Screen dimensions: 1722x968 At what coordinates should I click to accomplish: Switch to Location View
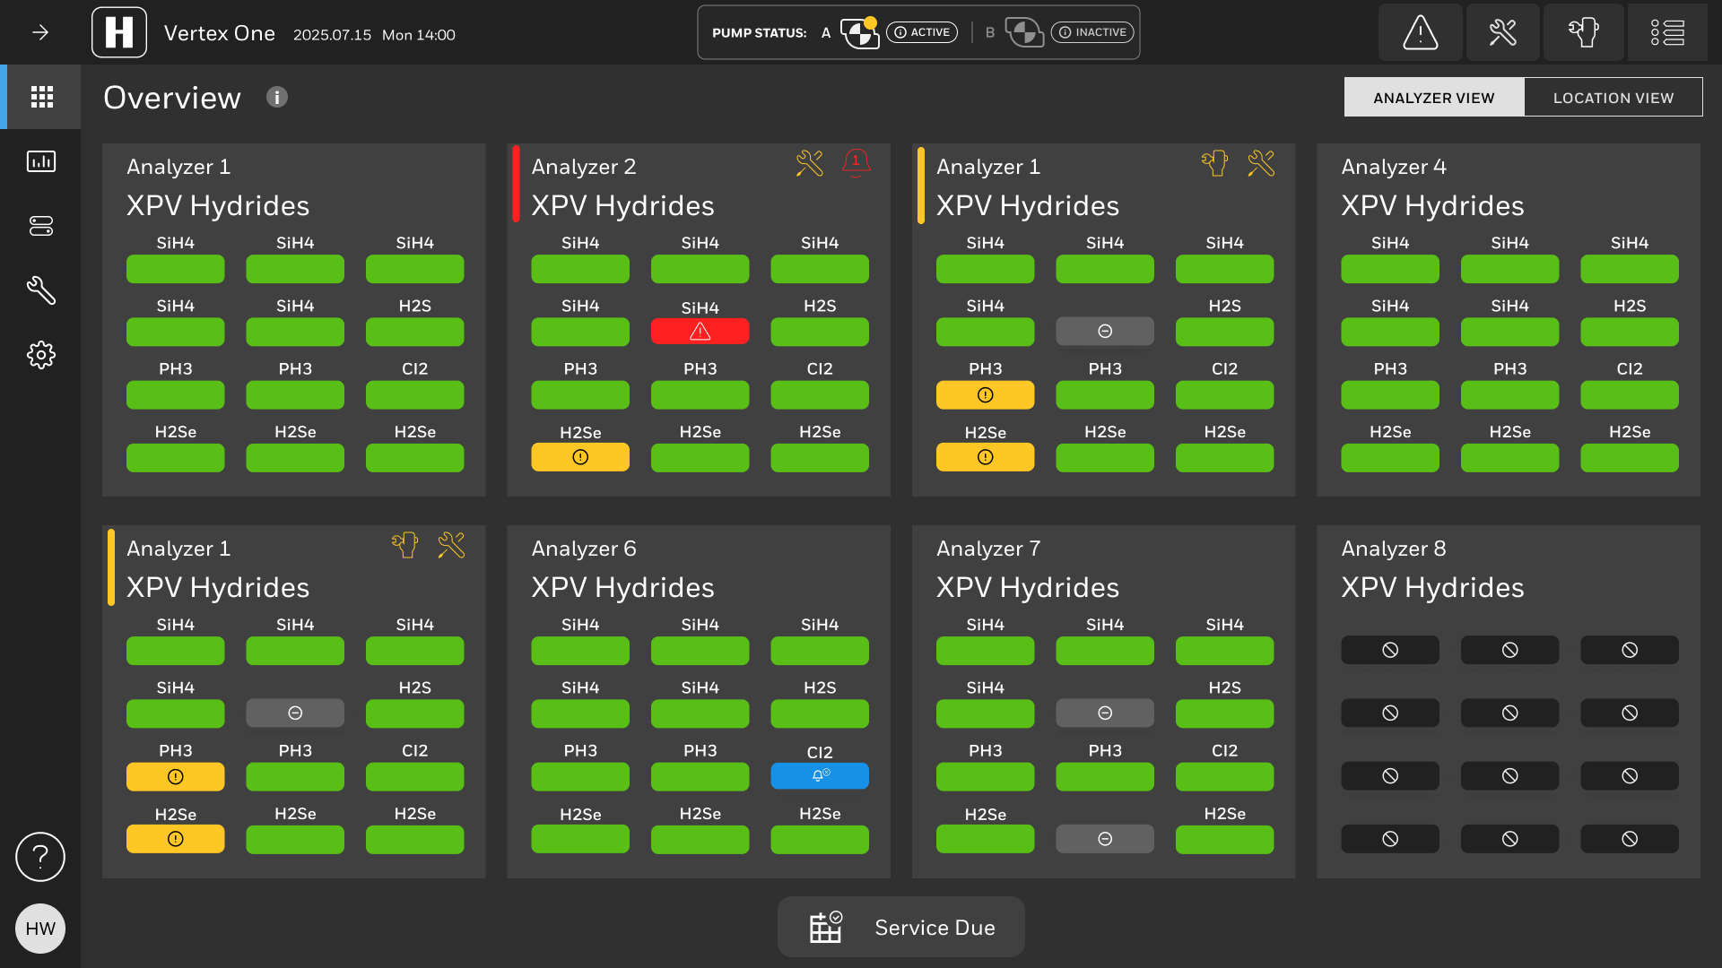[1613, 98]
